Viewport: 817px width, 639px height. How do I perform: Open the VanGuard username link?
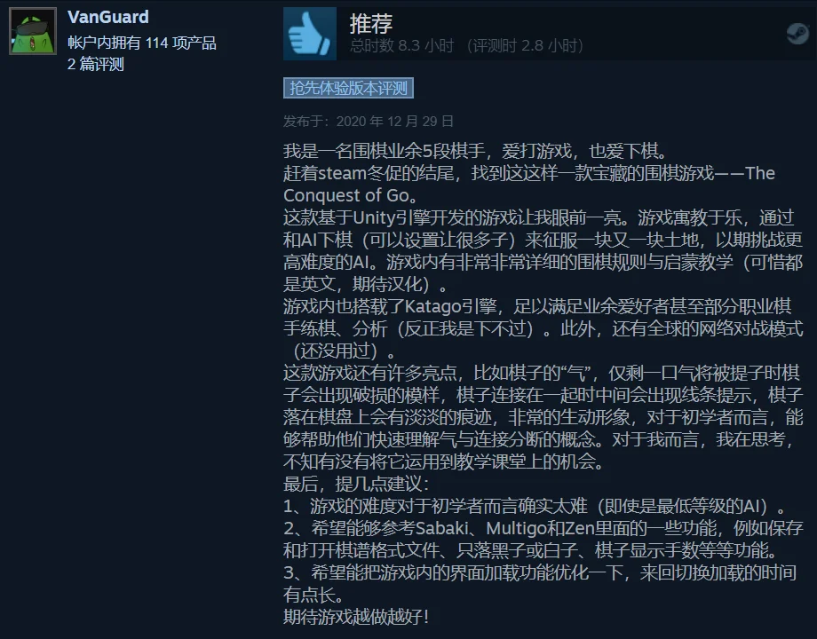[x=107, y=17]
